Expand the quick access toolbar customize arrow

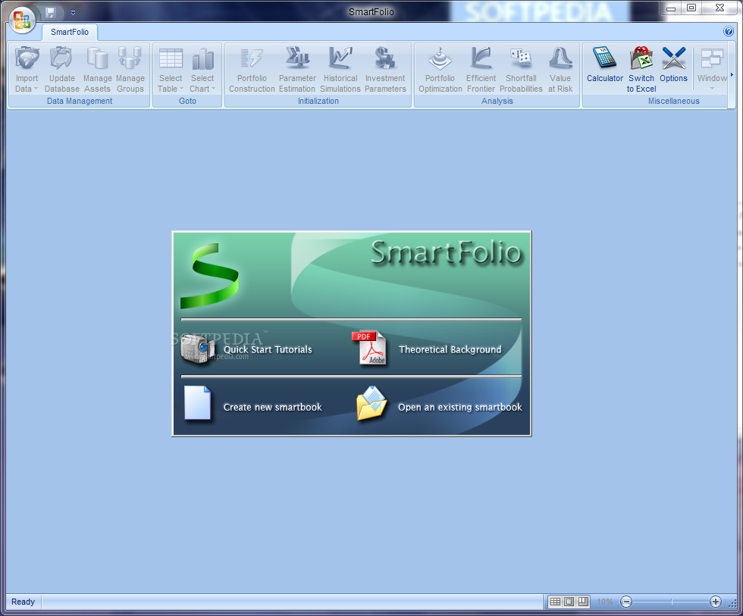coord(73,13)
